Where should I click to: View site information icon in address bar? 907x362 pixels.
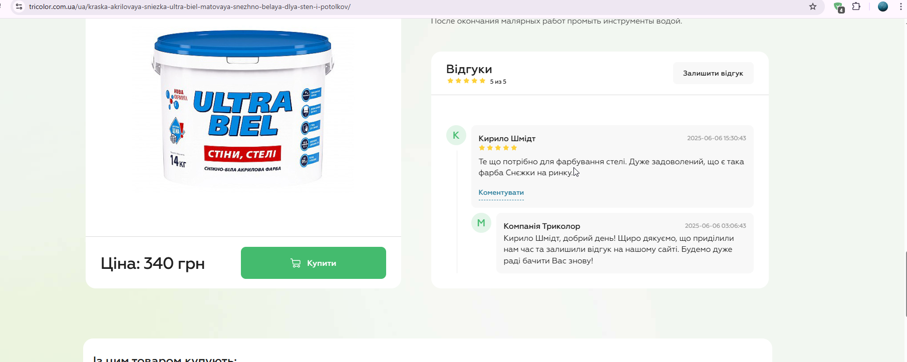19,7
